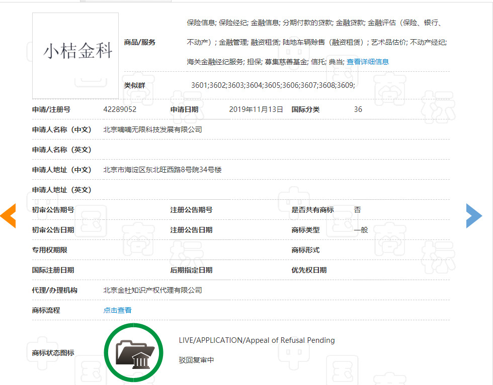This screenshot has width=493, height=385.
Task: Select agency 北京金杜知识产权代理有限公司
Action: point(152,290)
